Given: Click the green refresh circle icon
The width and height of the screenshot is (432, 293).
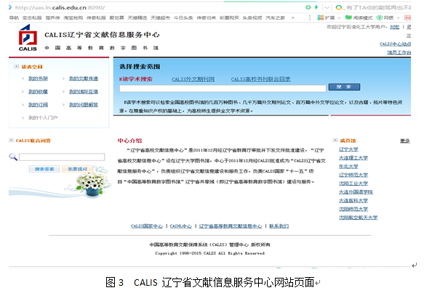Looking at the screenshot, I should [x=308, y=7].
